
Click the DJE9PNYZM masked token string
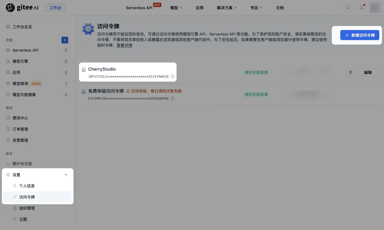[x=128, y=99]
